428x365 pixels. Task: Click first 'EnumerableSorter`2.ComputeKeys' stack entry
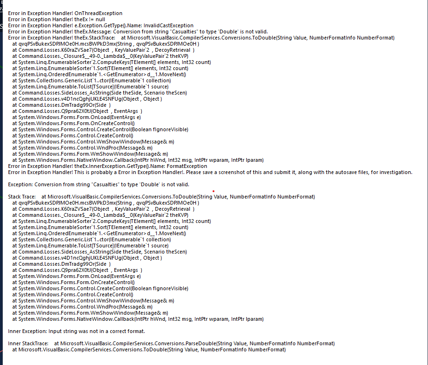click(x=112, y=63)
